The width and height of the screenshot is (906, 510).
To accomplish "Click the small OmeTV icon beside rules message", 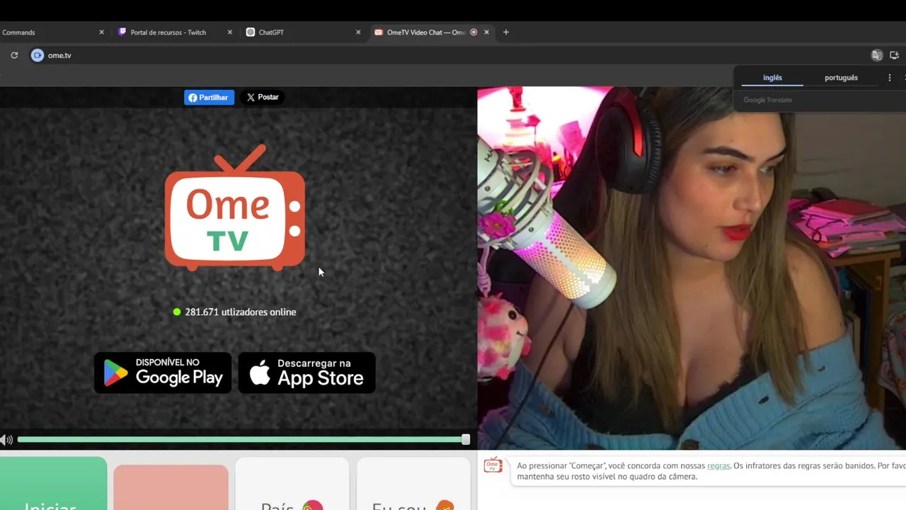I will 493,465.
